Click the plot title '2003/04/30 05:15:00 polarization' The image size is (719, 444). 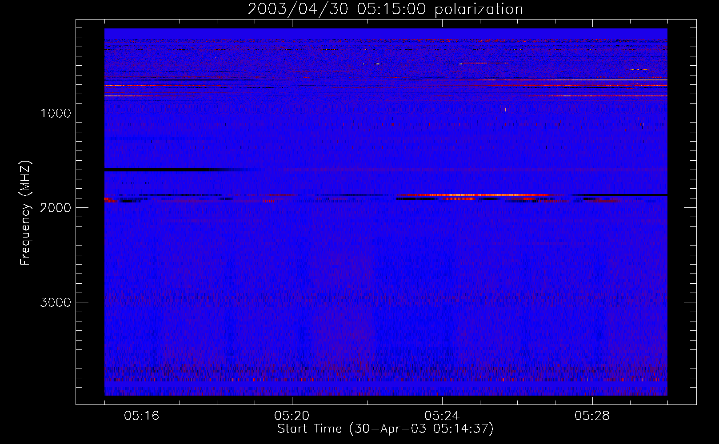point(385,9)
